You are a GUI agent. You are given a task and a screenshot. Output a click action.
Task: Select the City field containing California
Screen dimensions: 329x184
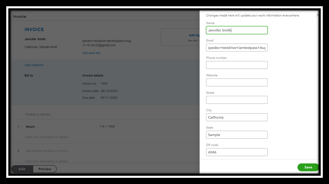237,117
